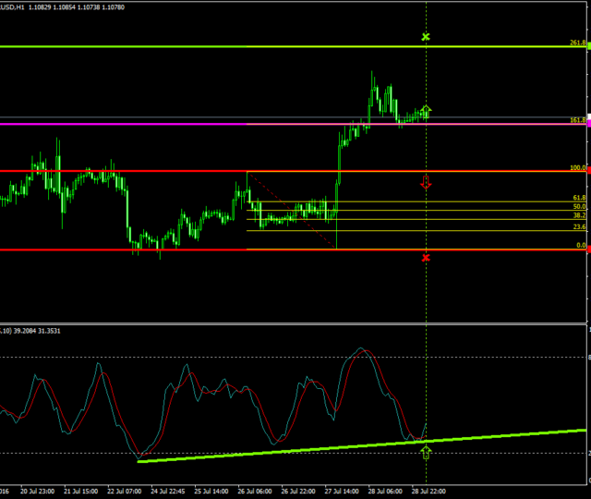591x499 pixels.
Task: Click the green X marker above the chart
Action: click(x=426, y=37)
